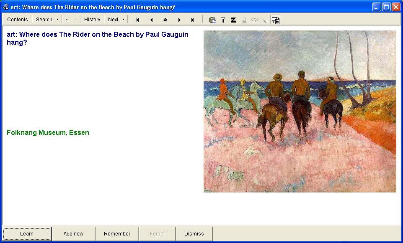Click the previous element arrow icon
The height and width of the screenshot is (243, 403).
[x=151, y=20]
